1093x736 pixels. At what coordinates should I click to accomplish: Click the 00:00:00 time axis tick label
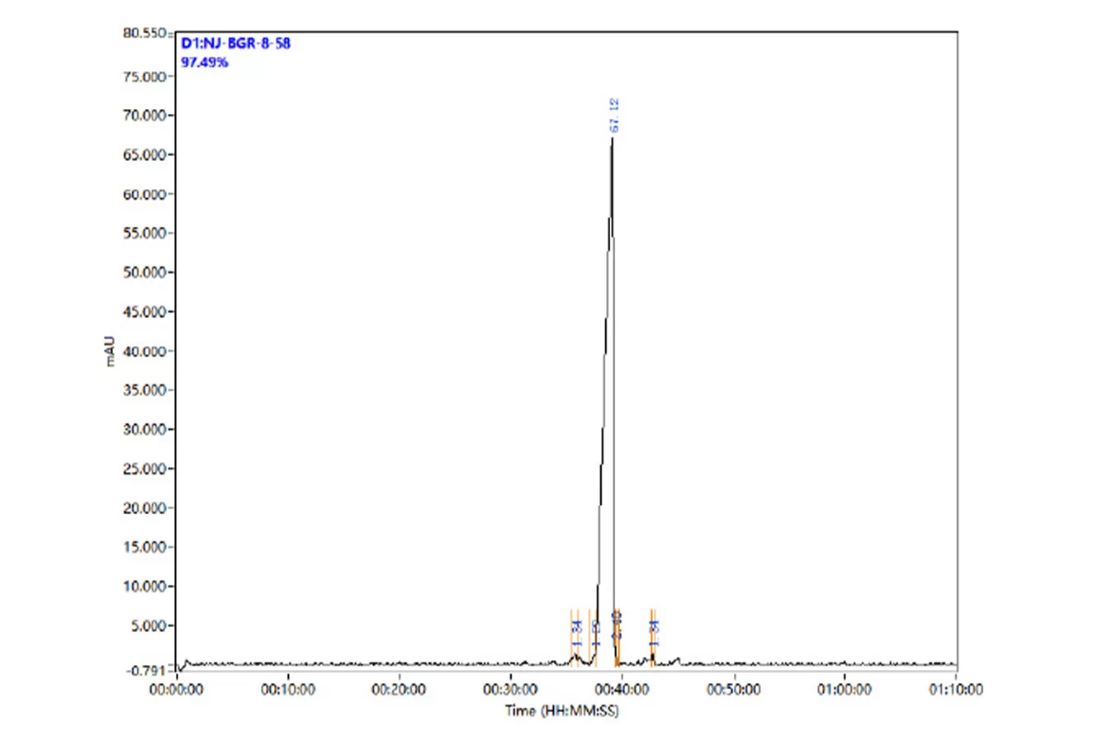177,689
